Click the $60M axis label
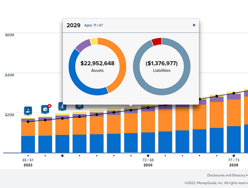The width and height of the screenshot is (248, 188). tap(9, 35)
